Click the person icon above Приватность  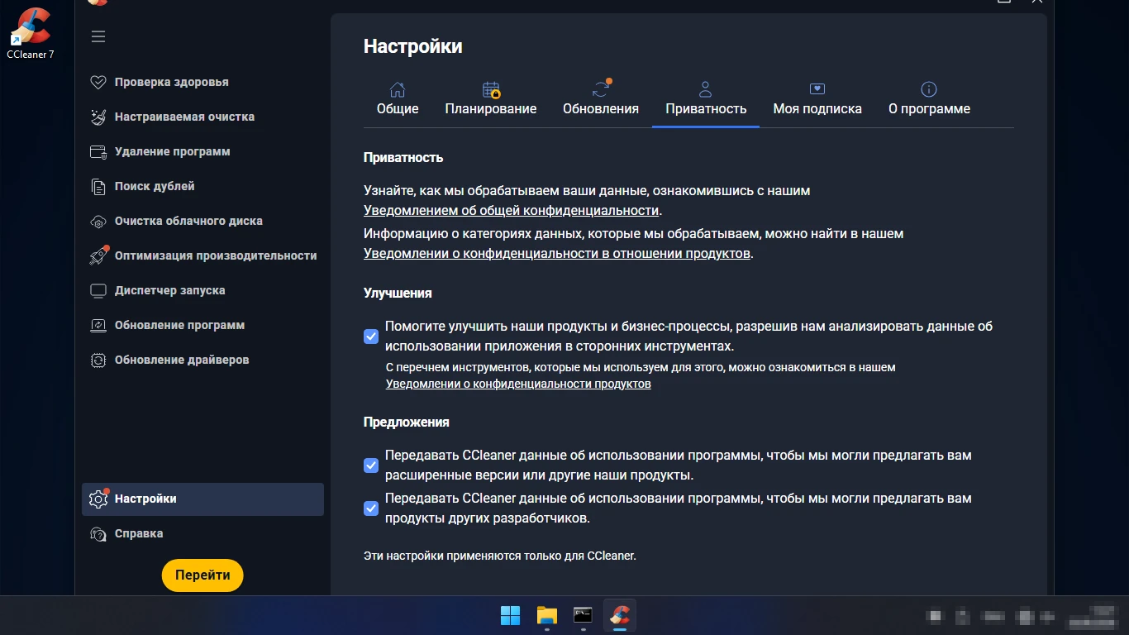click(705, 89)
